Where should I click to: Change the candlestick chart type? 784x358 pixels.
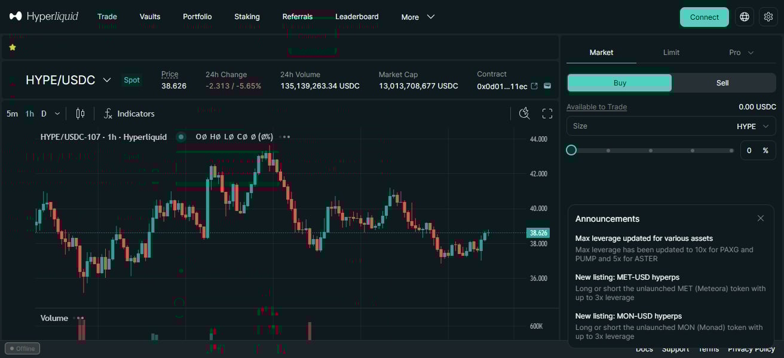coord(80,114)
